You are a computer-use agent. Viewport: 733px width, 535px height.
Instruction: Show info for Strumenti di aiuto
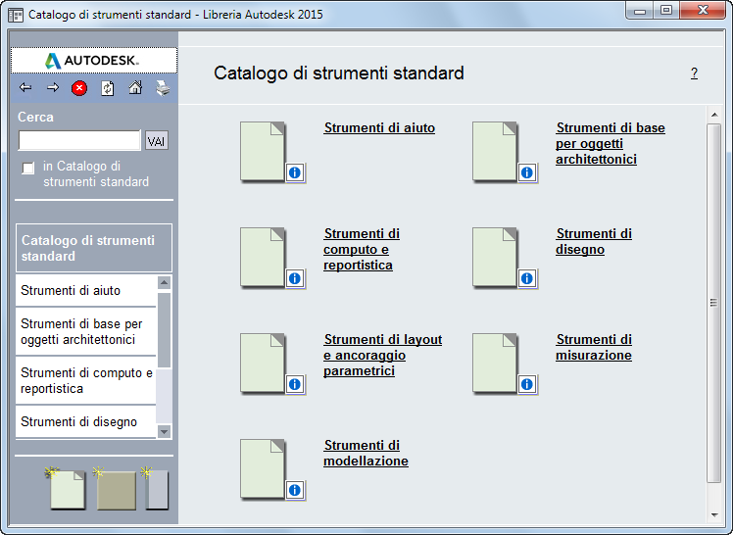tap(295, 172)
